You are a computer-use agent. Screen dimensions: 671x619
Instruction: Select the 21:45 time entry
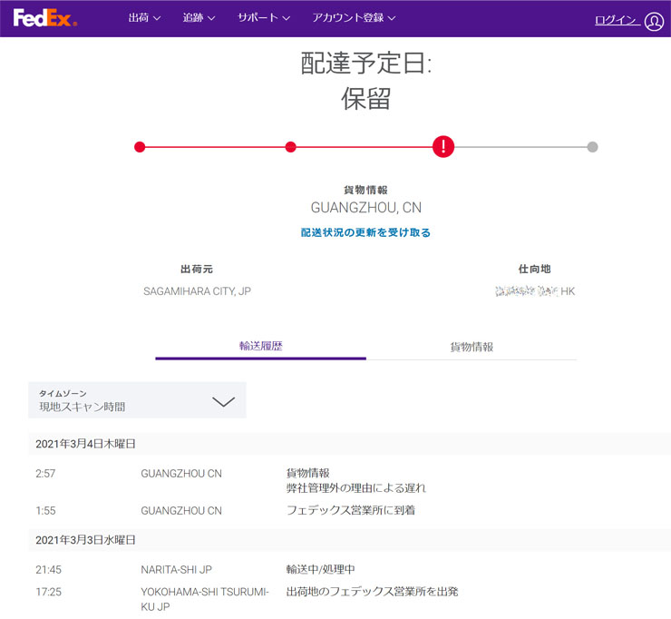[x=48, y=570]
